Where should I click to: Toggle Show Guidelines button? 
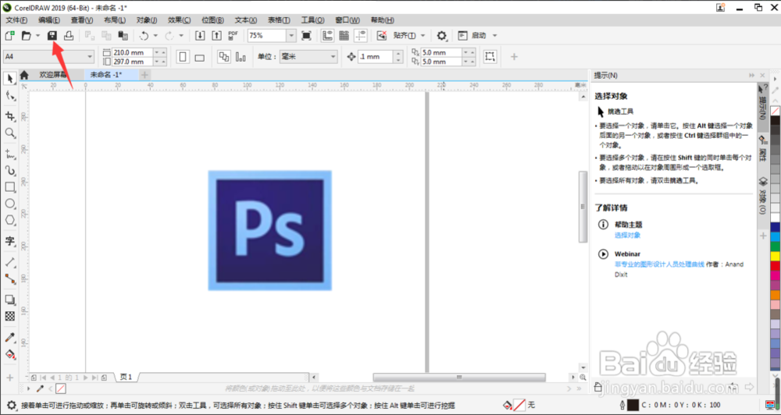coord(361,35)
